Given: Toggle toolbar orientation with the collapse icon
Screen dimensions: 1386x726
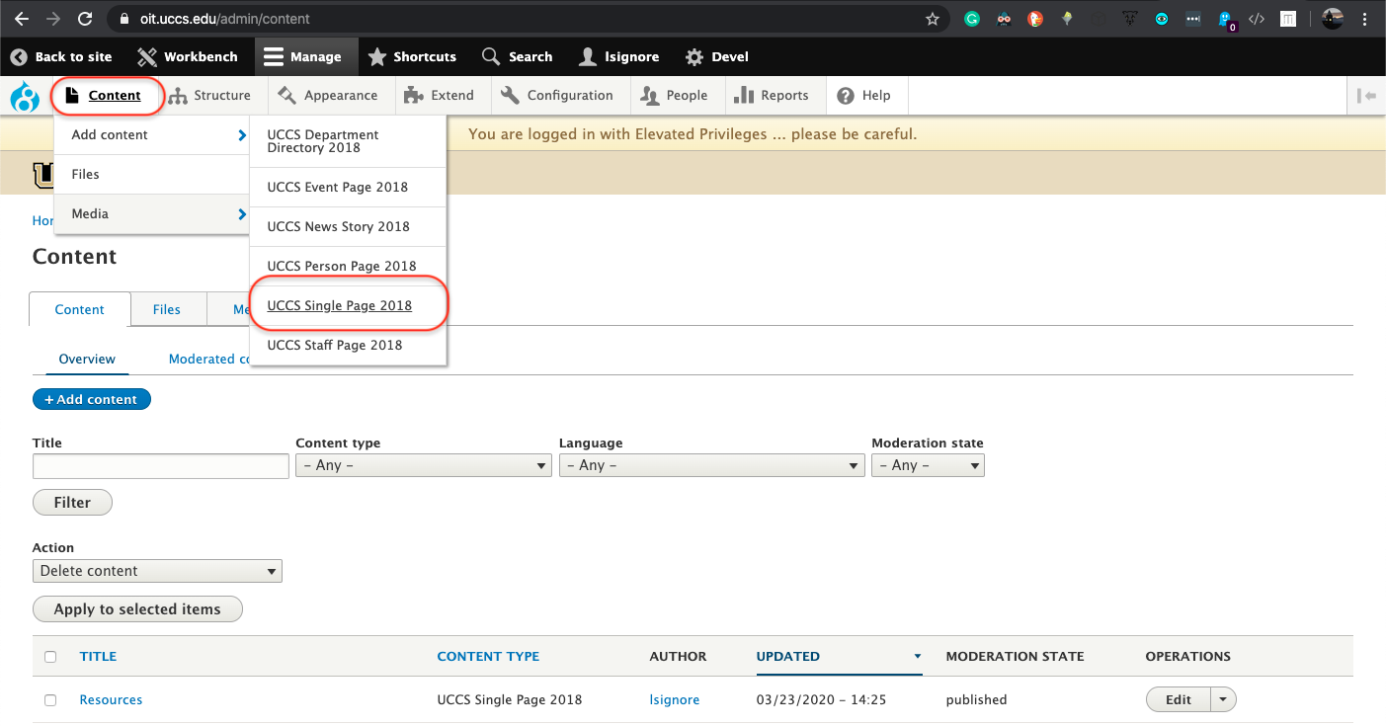Looking at the screenshot, I should click(1366, 96).
